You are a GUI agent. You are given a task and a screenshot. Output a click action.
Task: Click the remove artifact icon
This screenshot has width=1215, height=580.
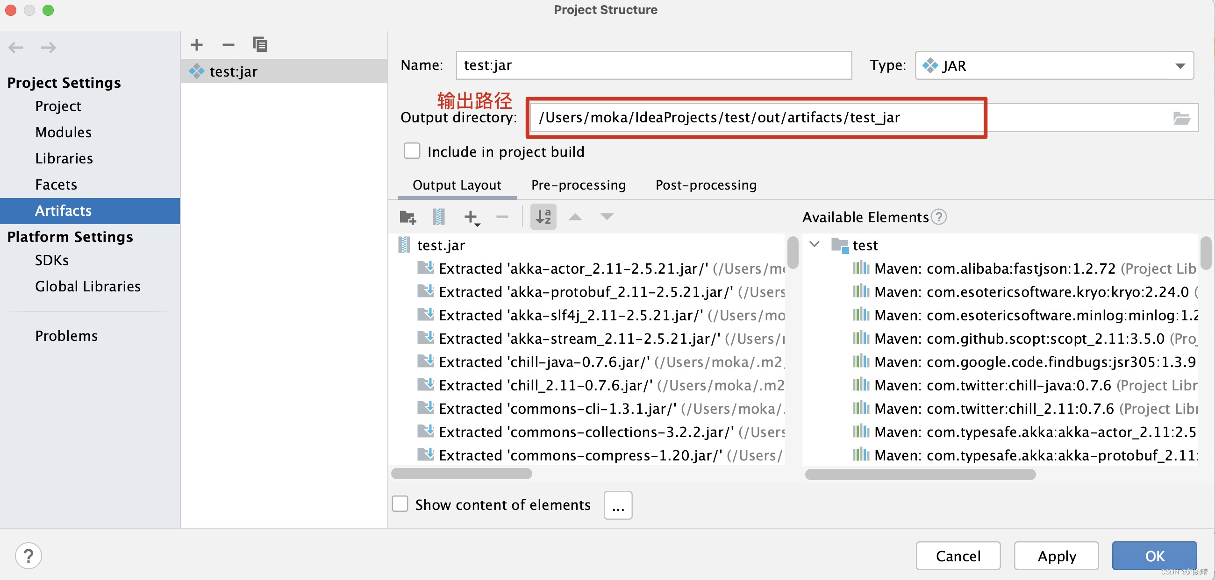[229, 44]
